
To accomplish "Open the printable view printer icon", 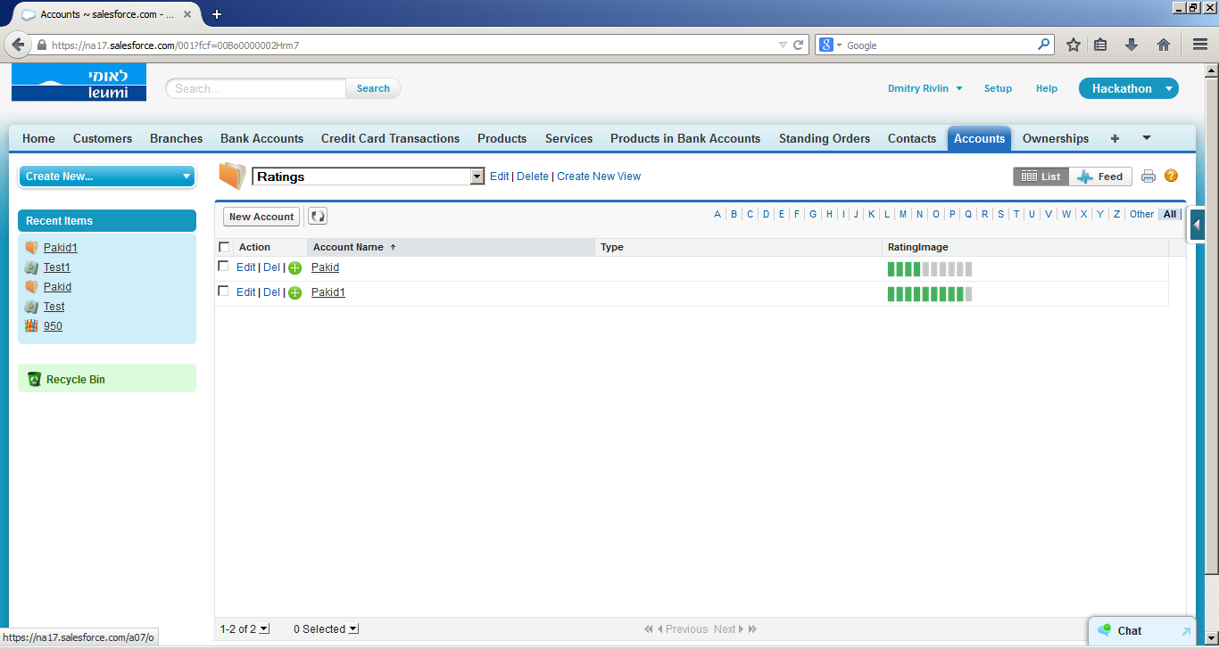I will click(x=1149, y=177).
